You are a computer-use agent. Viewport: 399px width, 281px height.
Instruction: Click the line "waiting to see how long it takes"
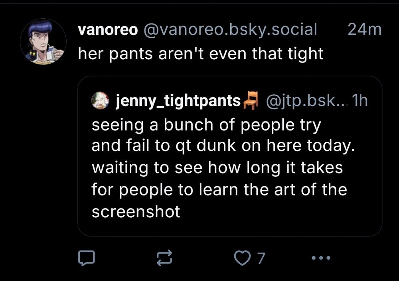[217, 168]
